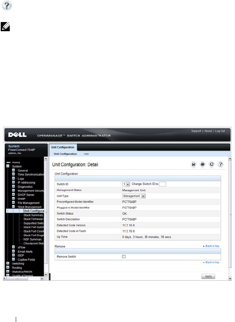Expand the Captive Portal node

tap(13, 259)
